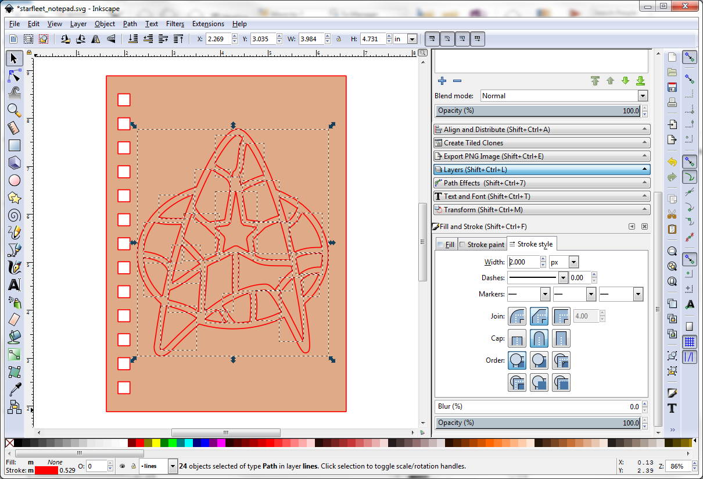This screenshot has width=703, height=479.
Task: Select the Eraser tool
Action: 15,320
